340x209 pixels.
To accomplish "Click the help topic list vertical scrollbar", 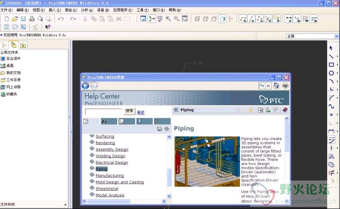I will tap(169, 166).
